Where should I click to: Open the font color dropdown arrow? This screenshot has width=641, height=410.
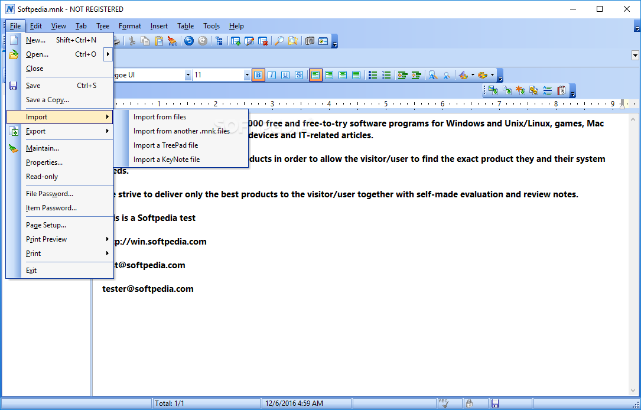(x=473, y=75)
